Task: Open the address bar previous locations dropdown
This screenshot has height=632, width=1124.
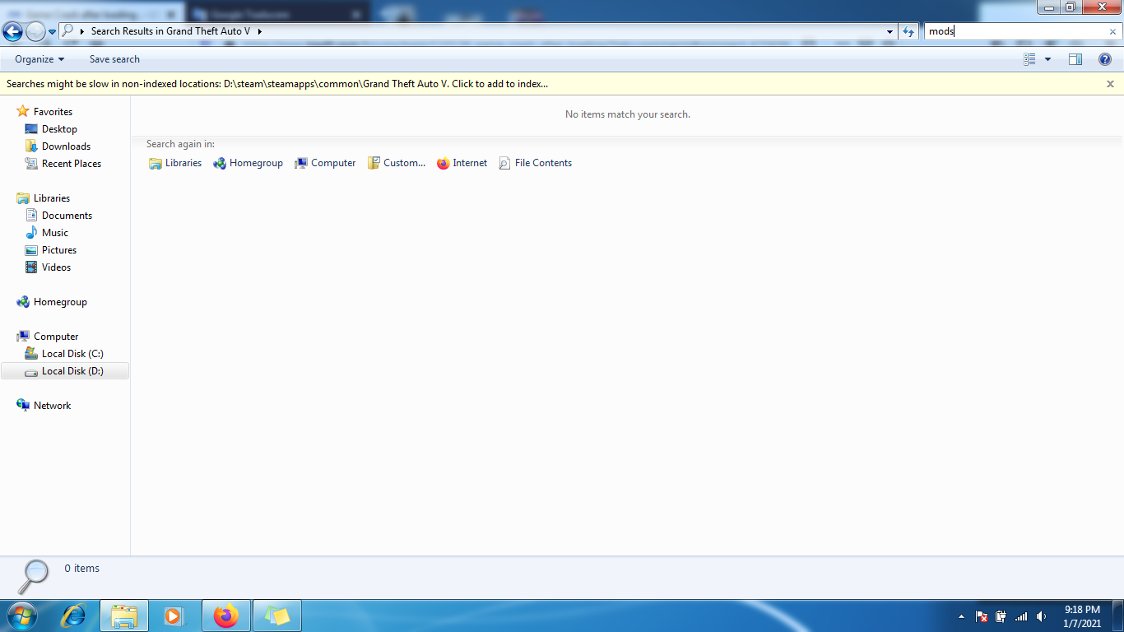Action: [x=889, y=31]
